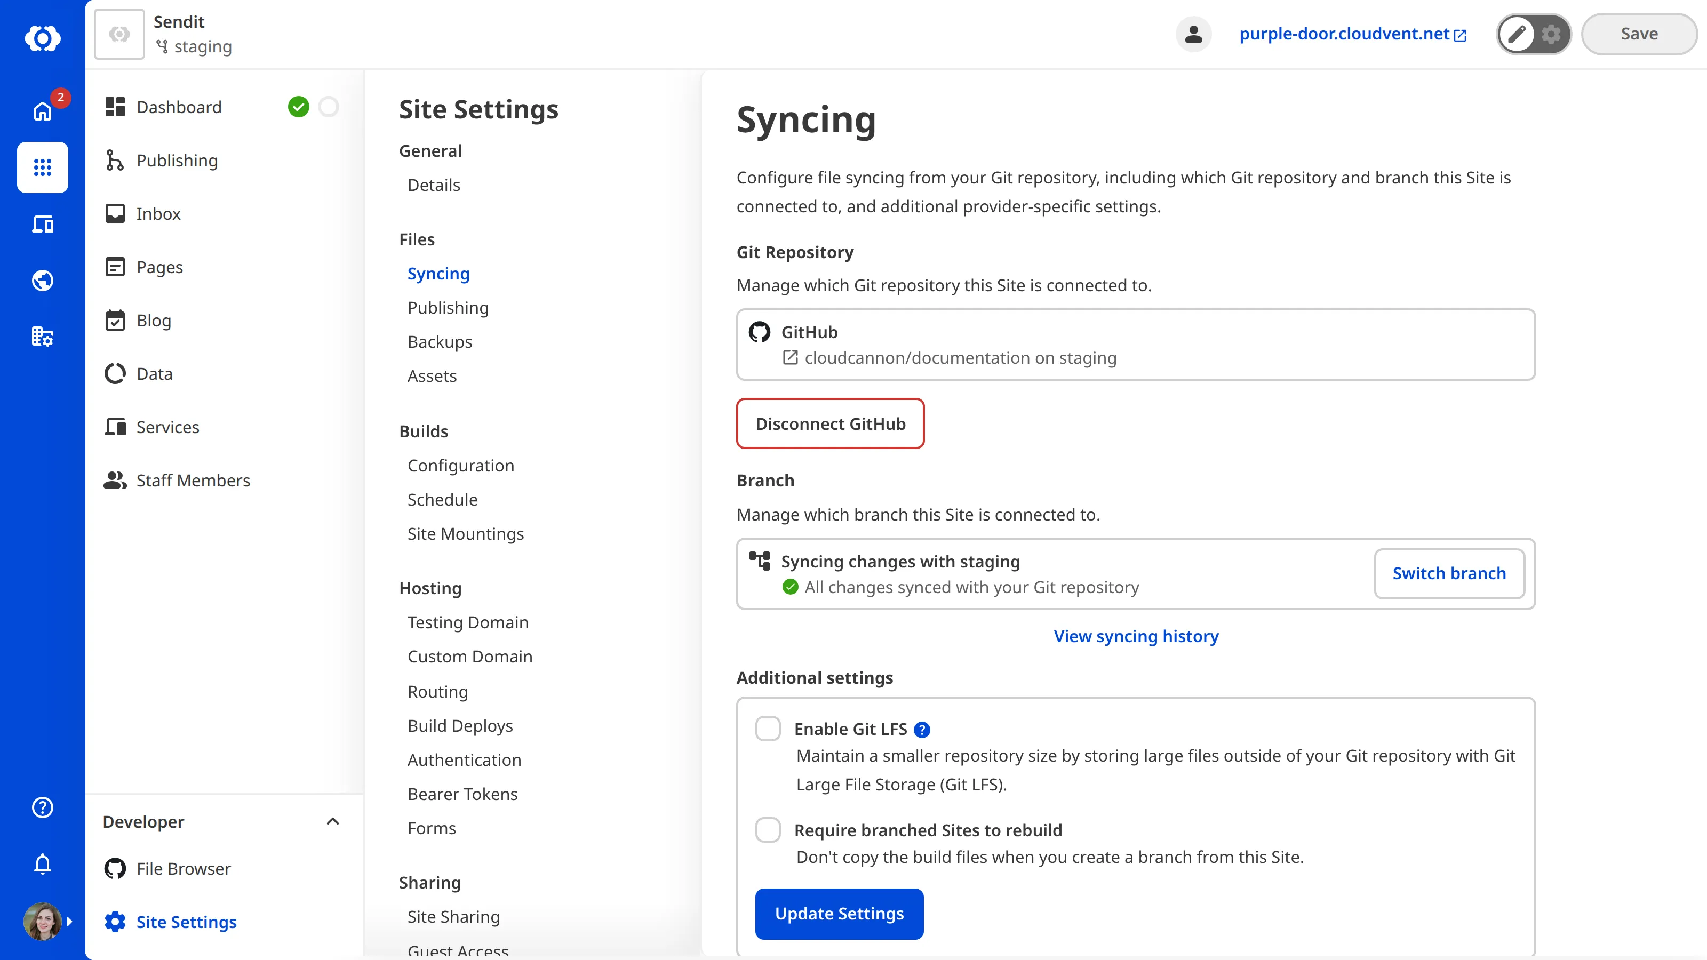
Task: Open Authentication settings
Action: tap(464, 760)
